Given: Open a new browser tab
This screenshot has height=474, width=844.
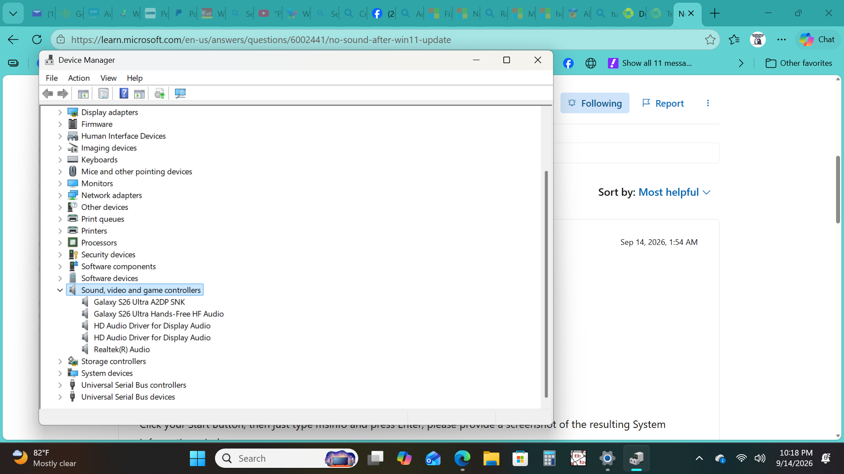Looking at the screenshot, I should [715, 14].
